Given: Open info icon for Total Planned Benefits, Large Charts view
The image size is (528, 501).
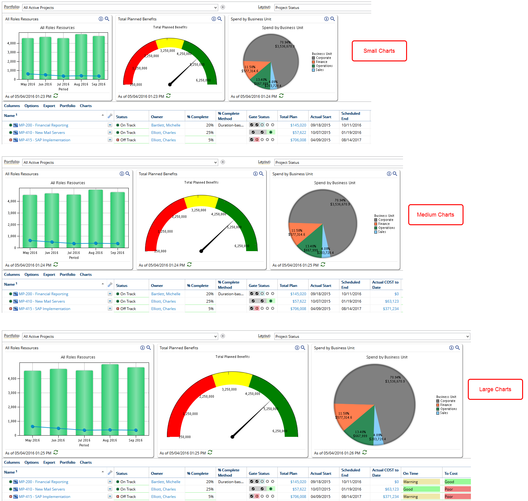Looking at the screenshot, I should click(297, 348).
